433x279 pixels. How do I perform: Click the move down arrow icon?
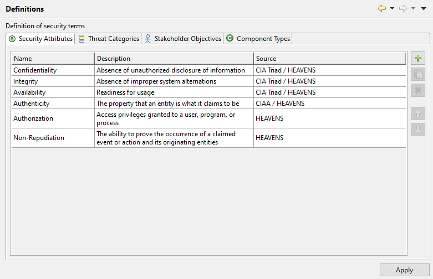click(419, 130)
